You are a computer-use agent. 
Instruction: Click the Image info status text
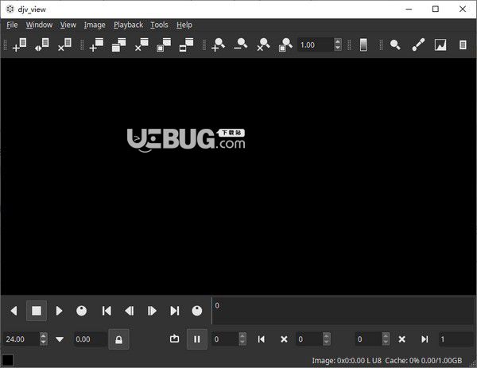click(x=347, y=361)
